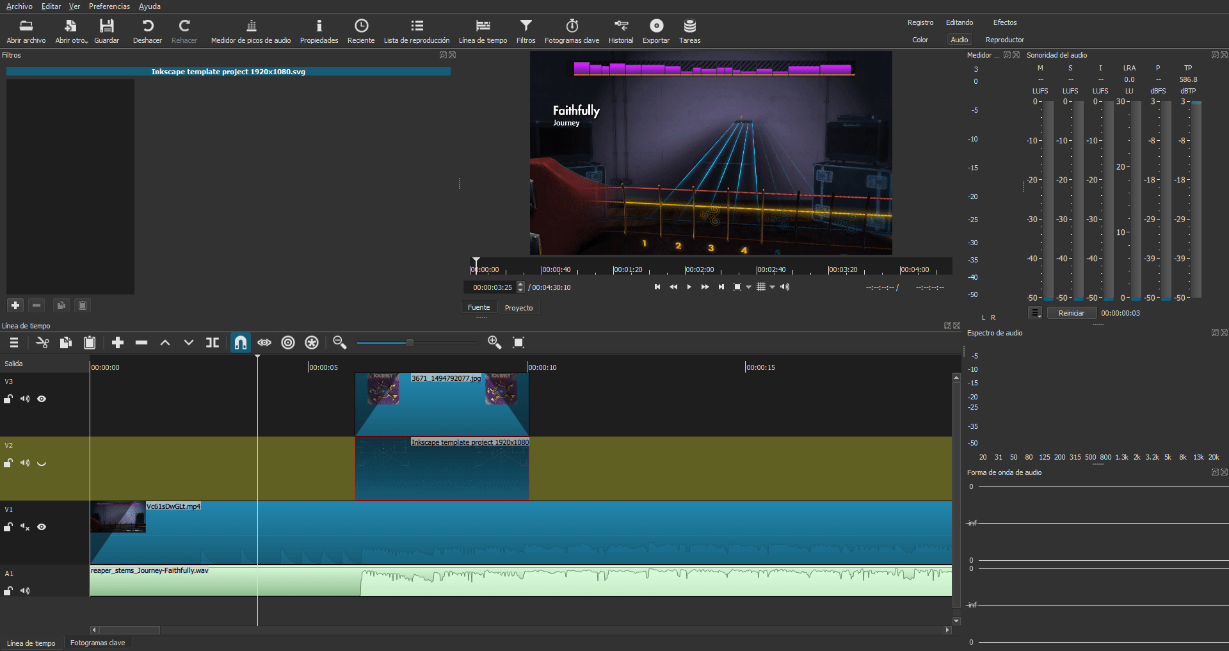Select reaper_stems_Journey-Faithfully.wav audio clip
The width and height of the screenshot is (1229, 651).
coord(520,581)
